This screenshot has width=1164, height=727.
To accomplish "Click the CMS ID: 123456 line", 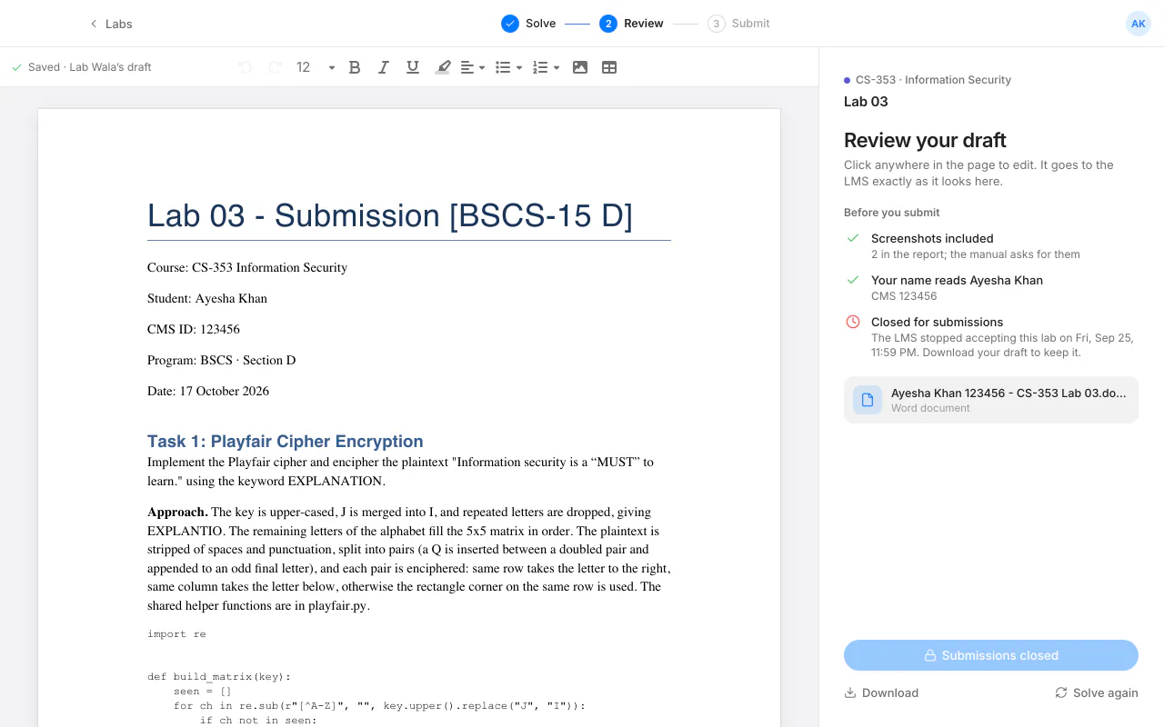I will [x=194, y=329].
